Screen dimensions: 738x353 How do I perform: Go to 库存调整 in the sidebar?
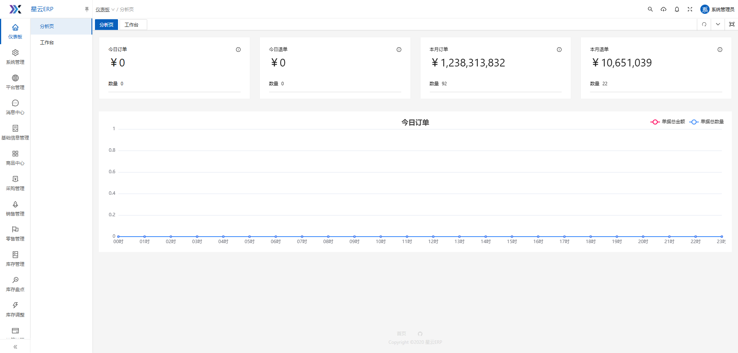(x=15, y=310)
